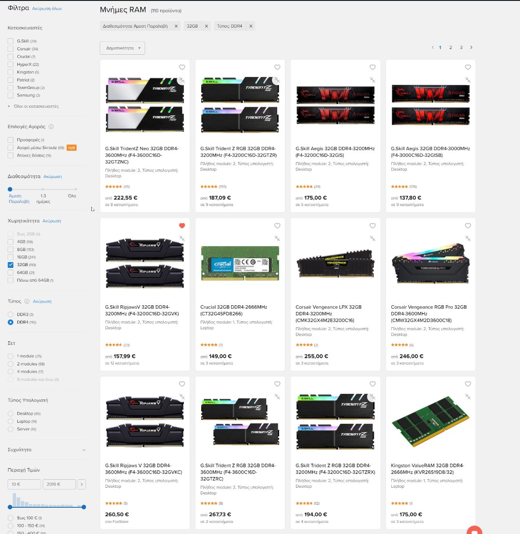Open Crucial SODIMM product image
Viewport: 520px width, 534px height.
point(240,263)
